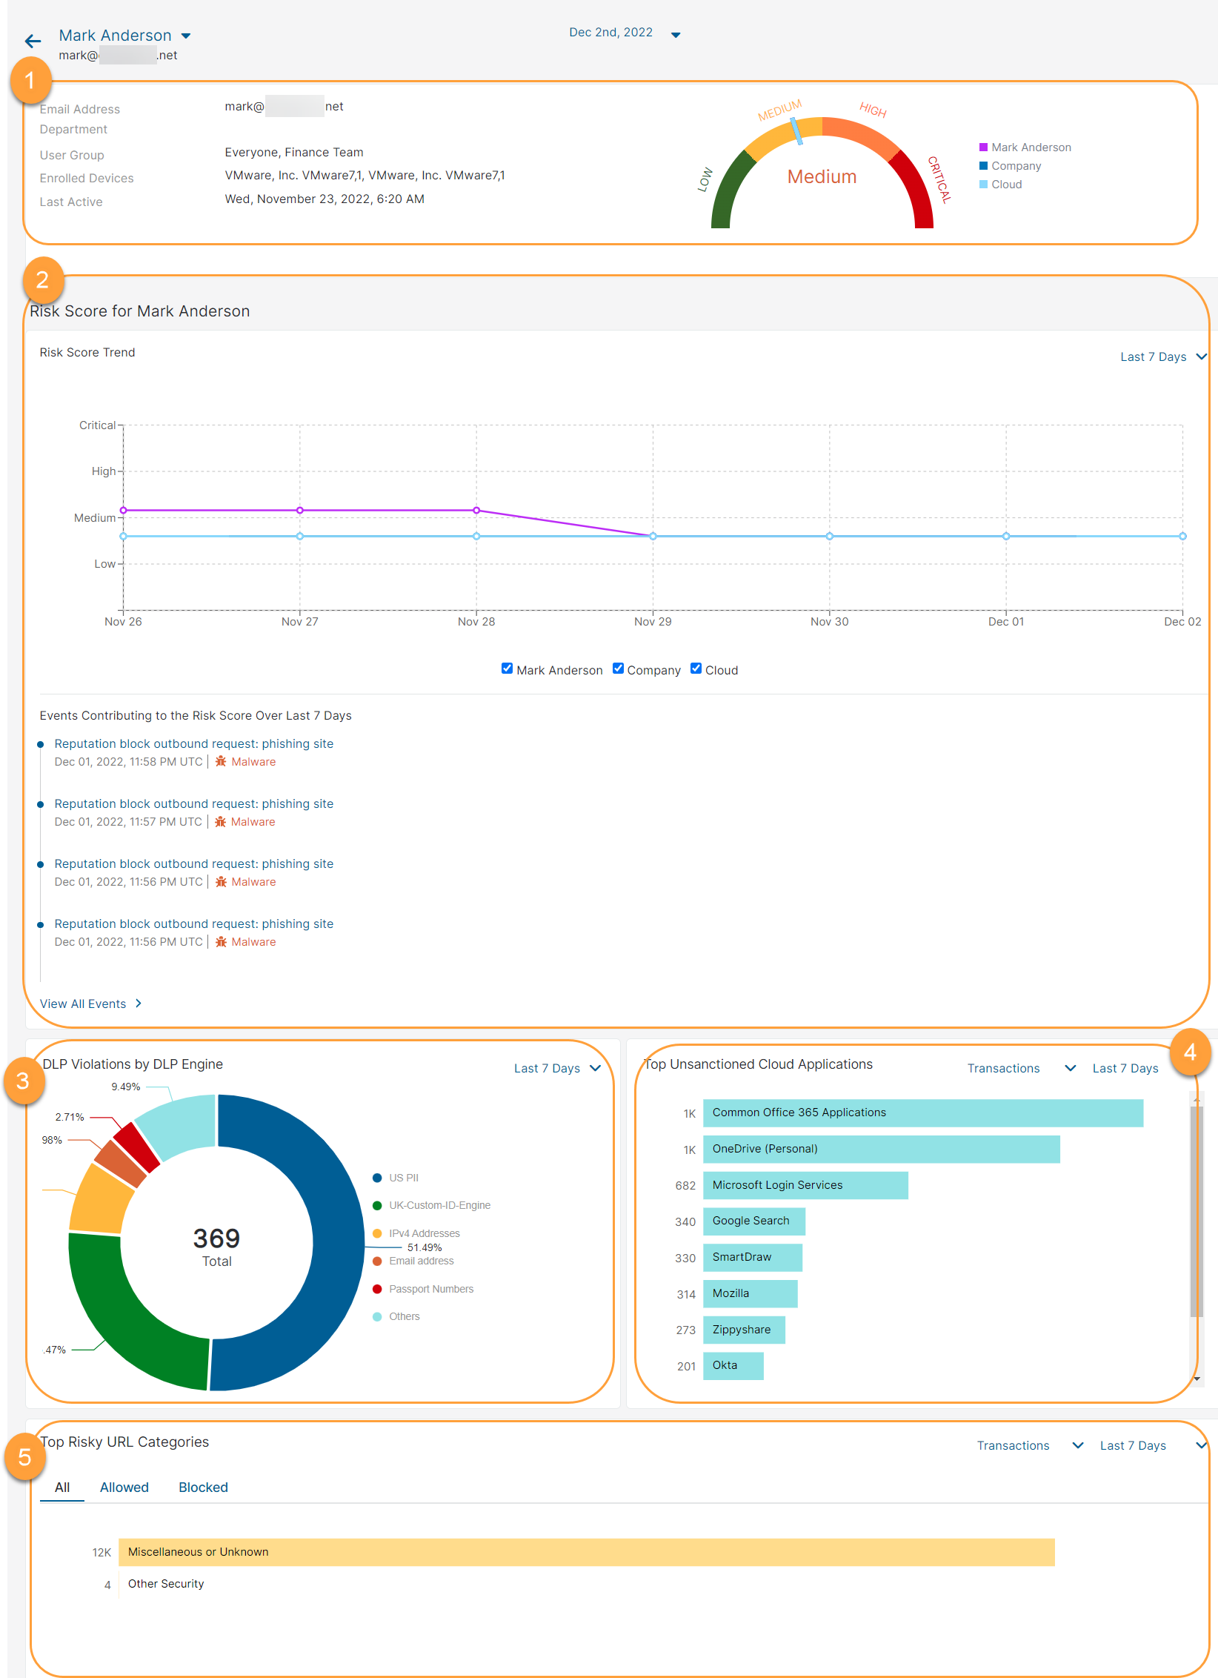Click the US PII legend dot
Image resolution: width=1218 pixels, height=1678 pixels.
[x=378, y=1177]
